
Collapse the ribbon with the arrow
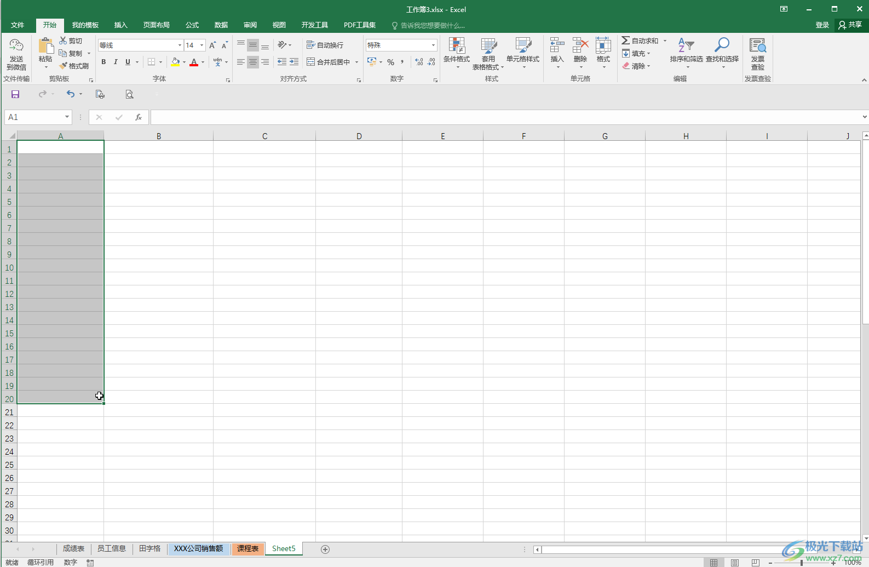pos(864,80)
